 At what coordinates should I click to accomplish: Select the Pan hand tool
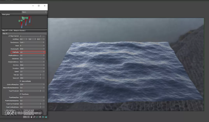tap(31, 117)
